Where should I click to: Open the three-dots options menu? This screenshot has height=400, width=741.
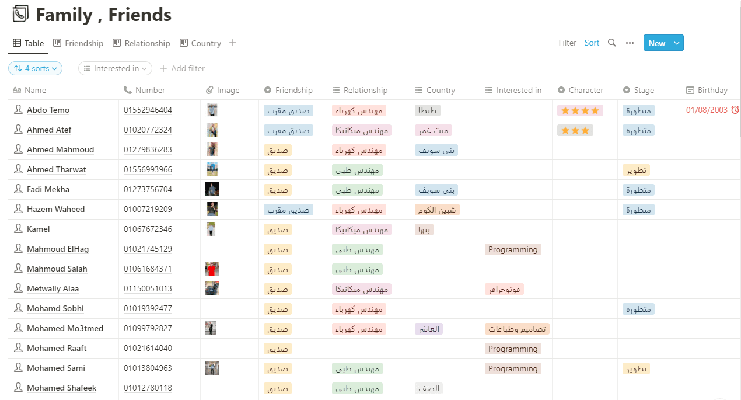(630, 43)
